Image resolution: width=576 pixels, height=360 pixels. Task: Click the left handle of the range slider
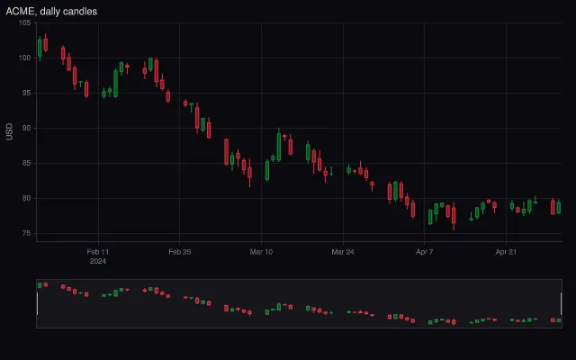pyautogui.click(x=37, y=303)
